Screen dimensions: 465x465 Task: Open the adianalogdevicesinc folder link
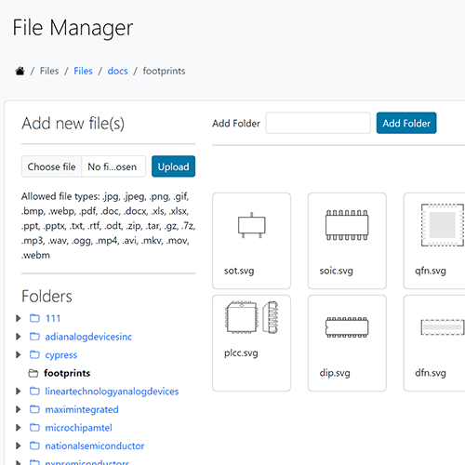click(x=88, y=337)
